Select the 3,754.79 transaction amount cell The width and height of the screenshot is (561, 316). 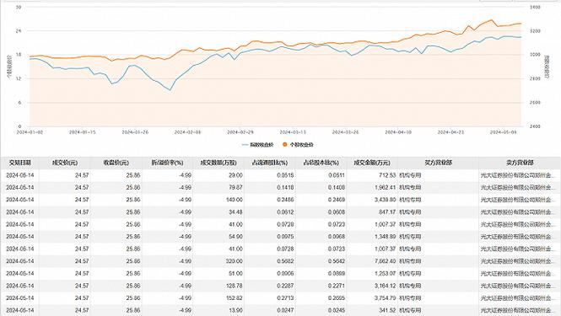[386, 298]
